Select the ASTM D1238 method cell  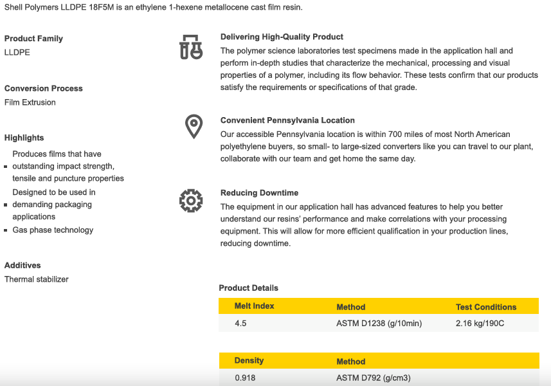(379, 324)
